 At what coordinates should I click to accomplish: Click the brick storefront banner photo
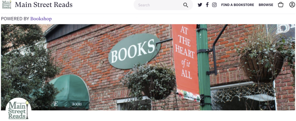148,67
